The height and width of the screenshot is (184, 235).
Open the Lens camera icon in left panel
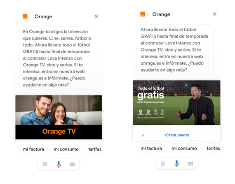tap(45, 164)
